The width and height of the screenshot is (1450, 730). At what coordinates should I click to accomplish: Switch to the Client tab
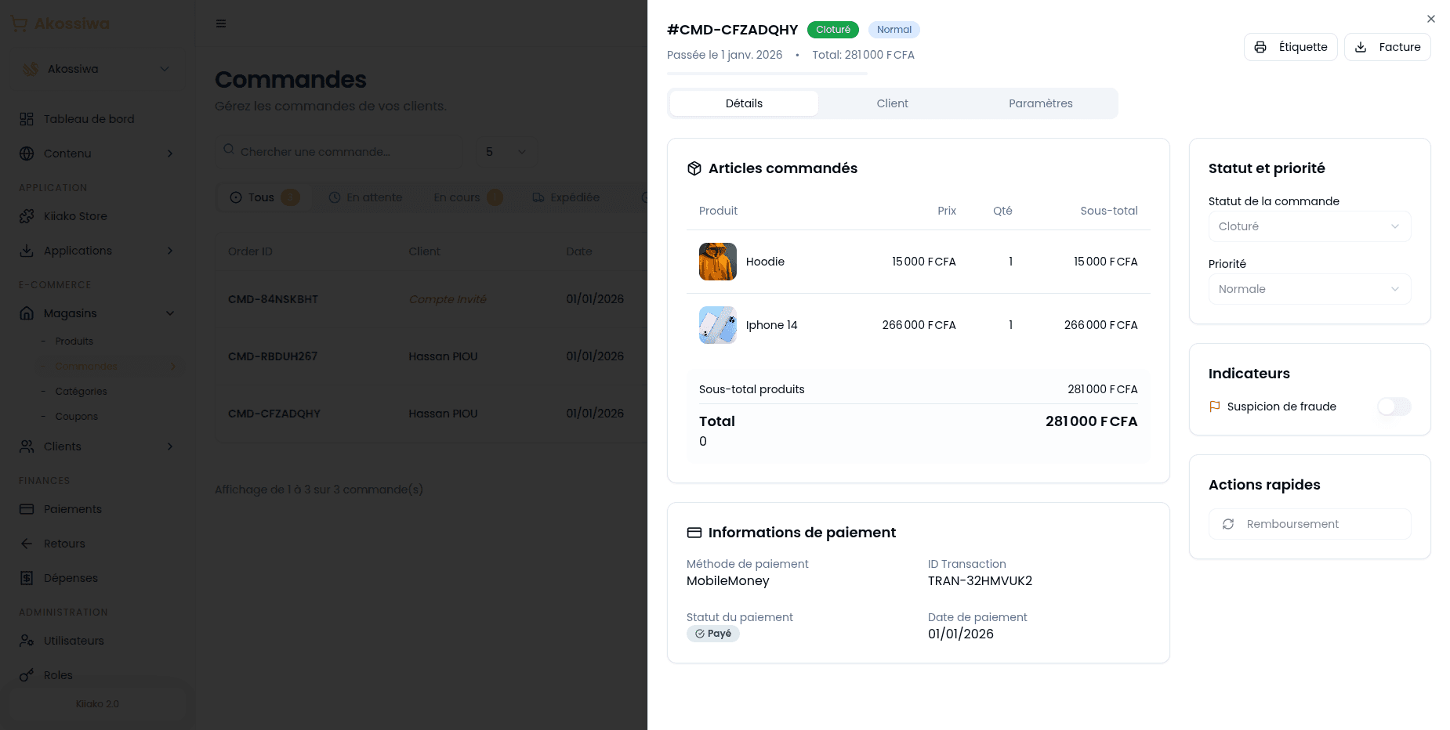pos(892,103)
